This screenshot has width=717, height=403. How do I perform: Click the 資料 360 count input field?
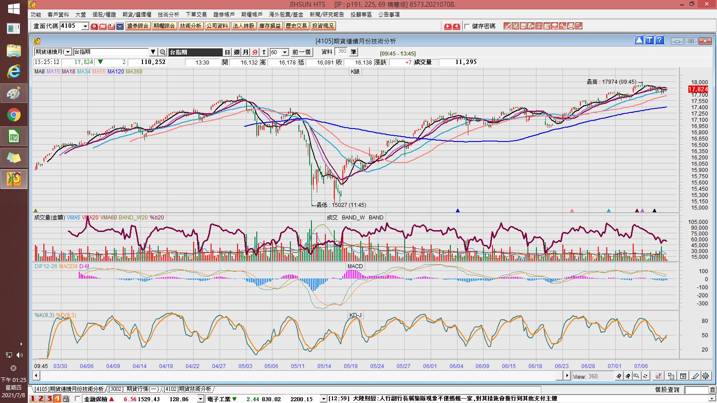point(341,52)
